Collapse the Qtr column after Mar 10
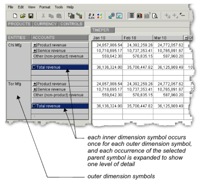 point(186,38)
